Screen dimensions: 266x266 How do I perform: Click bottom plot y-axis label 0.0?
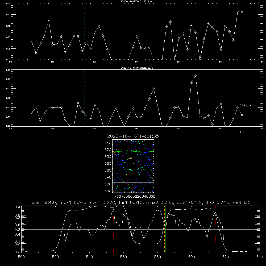coord(17,252)
